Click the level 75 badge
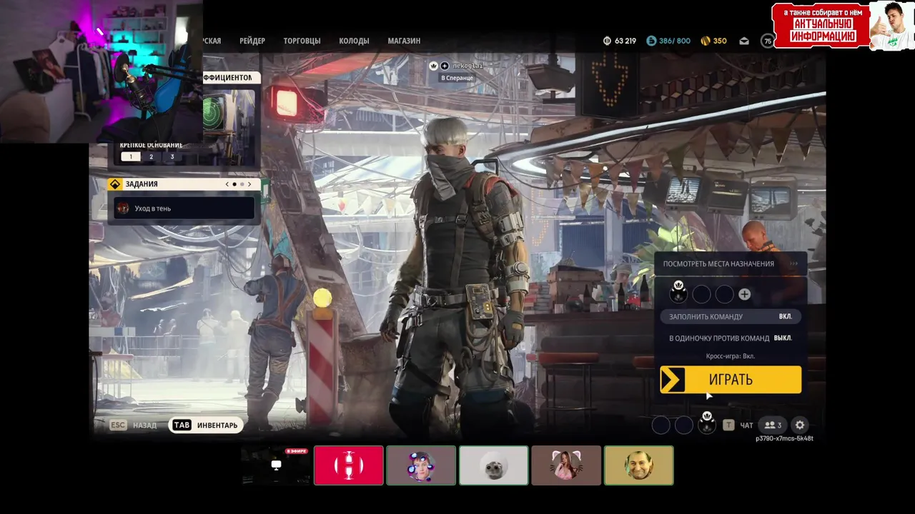The height and width of the screenshot is (514, 915). coord(768,41)
